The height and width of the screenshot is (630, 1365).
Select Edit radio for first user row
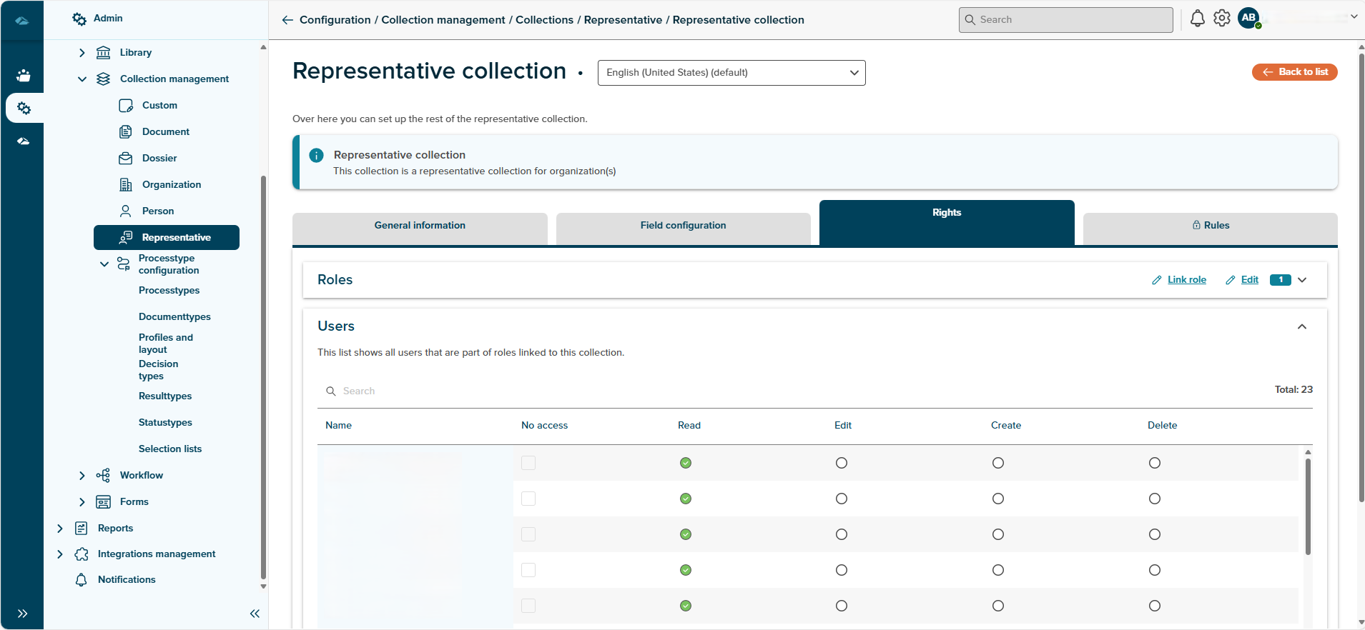842,463
